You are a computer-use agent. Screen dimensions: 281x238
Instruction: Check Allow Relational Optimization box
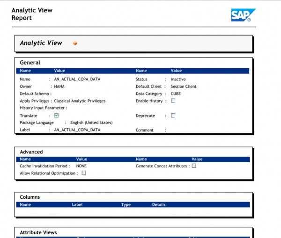pyautogui.click(x=84, y=173)
